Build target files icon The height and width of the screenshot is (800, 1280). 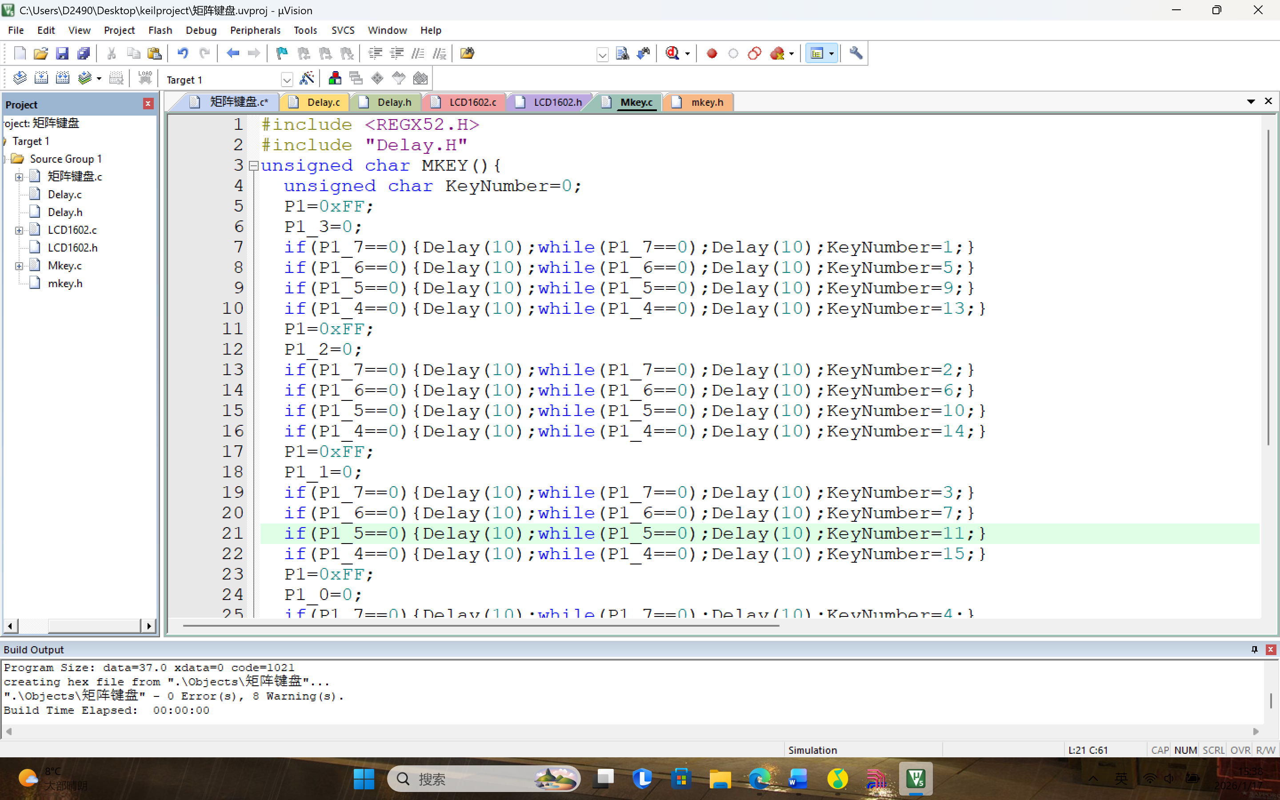tap(41, 79)
